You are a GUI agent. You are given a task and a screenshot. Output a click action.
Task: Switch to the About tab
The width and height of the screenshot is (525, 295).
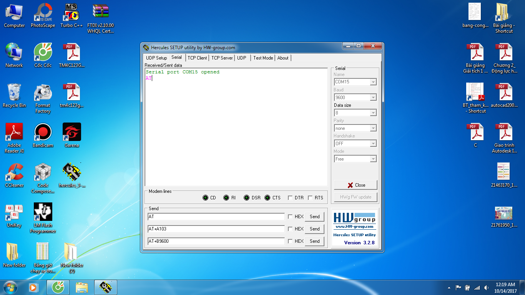(x=283, y=58)
